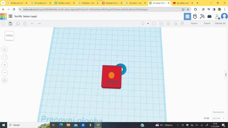Viewport: 228px width, 128px height.
Task: Expand the collapsed shapes panel arrow
Action: pyautogui.click(x=226, y=75)
